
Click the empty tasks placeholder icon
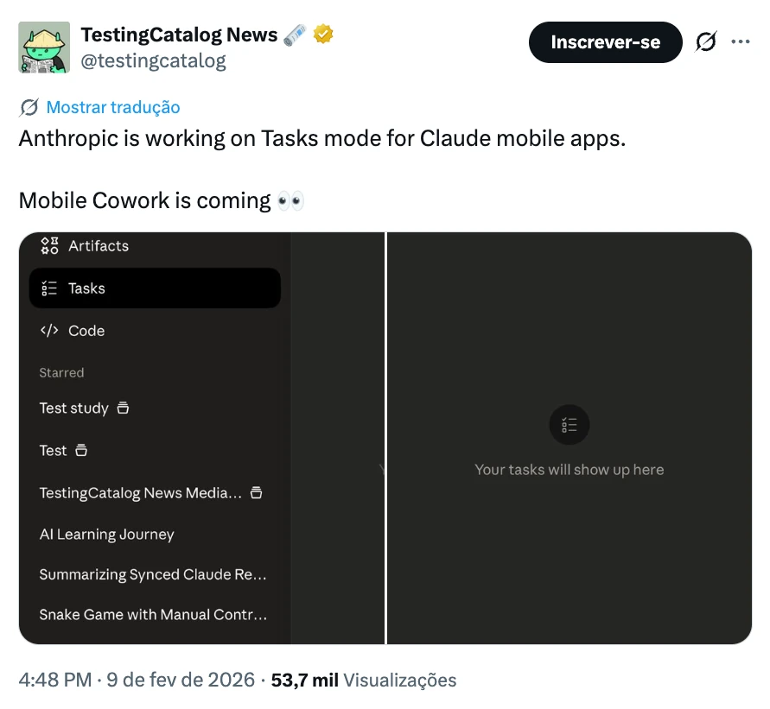(x=570, y=425)
